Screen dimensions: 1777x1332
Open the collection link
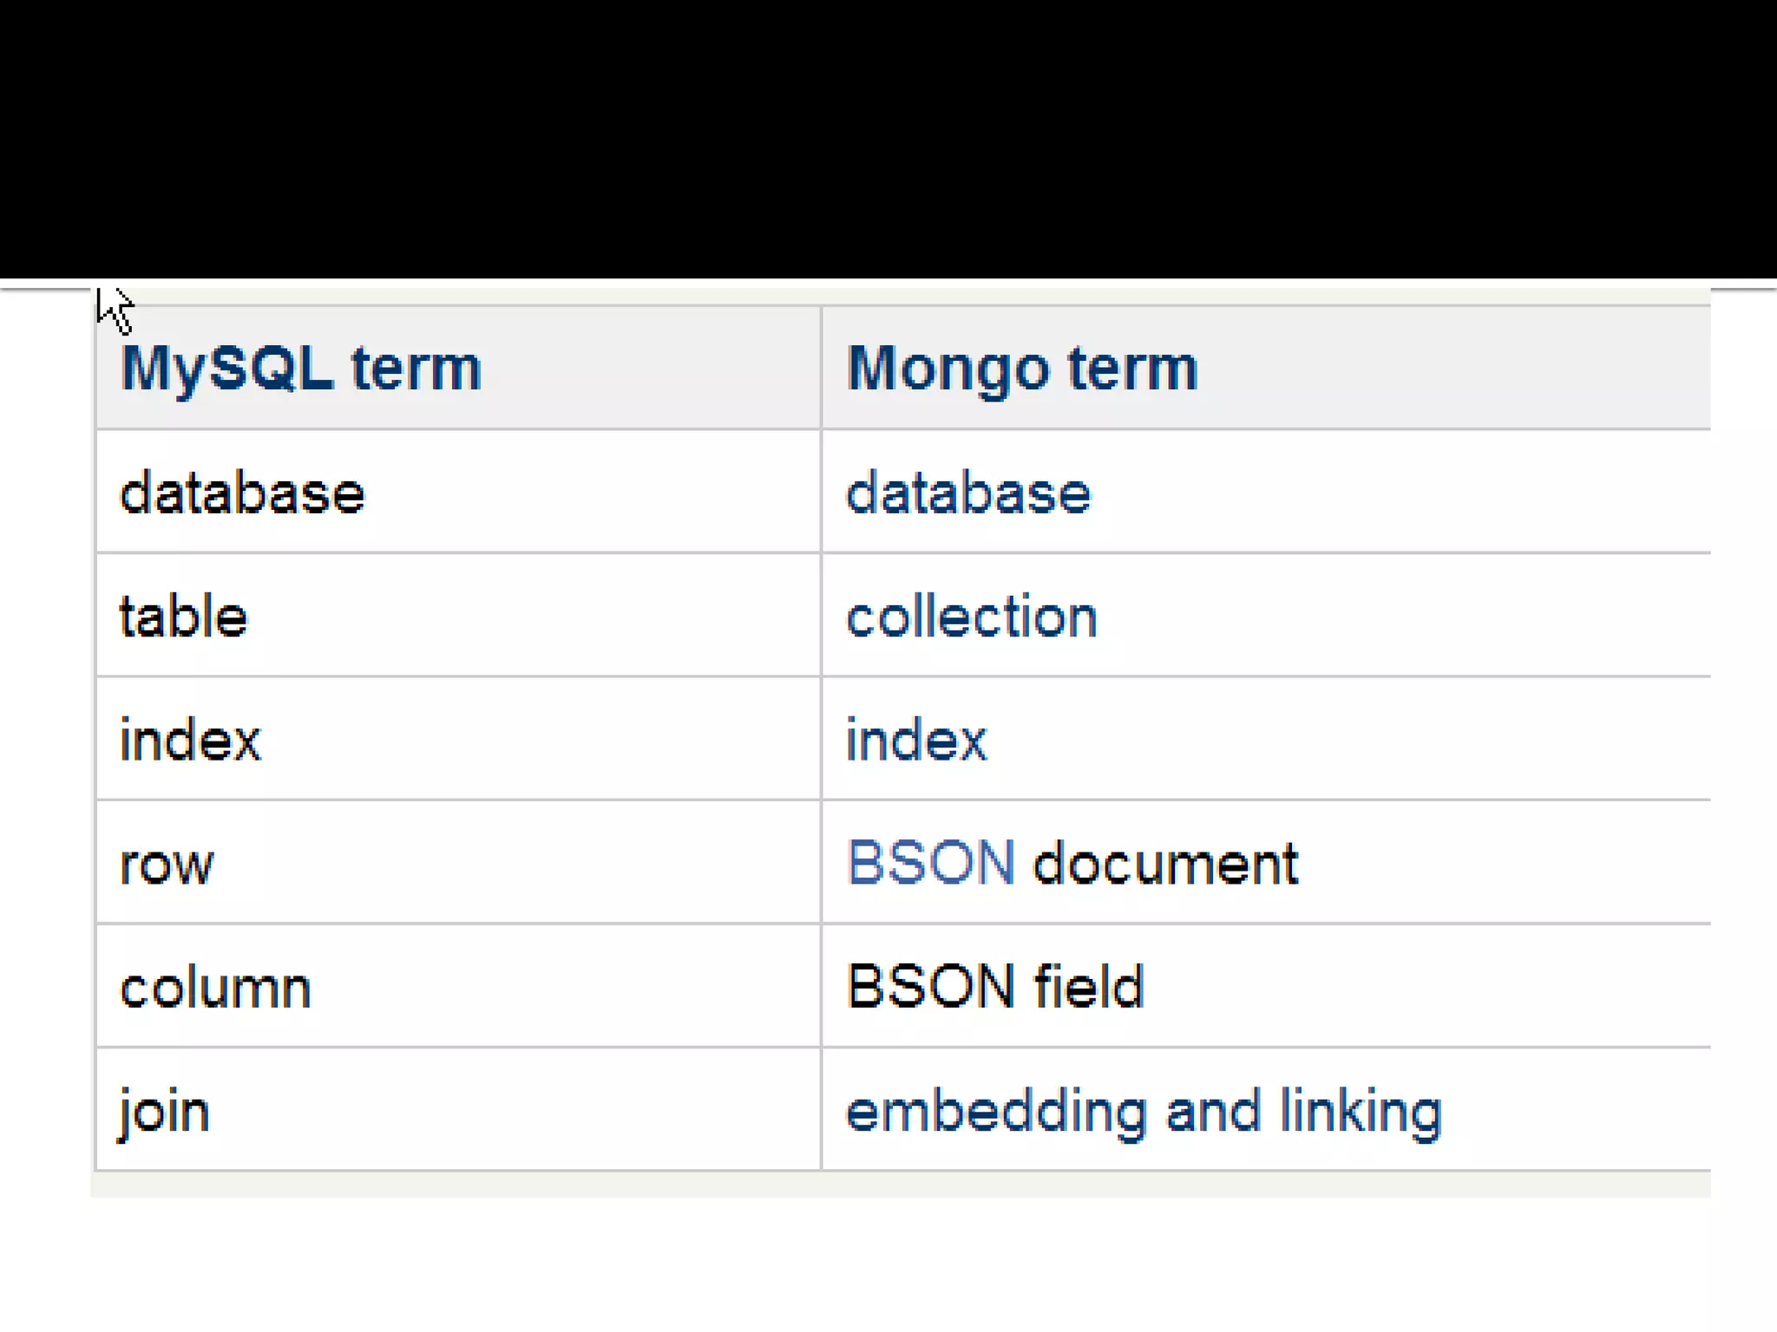pyautogui.click(x=971, y=617)
